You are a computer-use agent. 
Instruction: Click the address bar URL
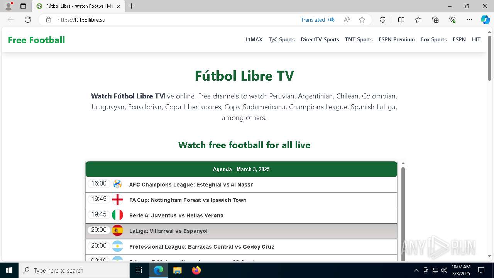tap(81, 20)
